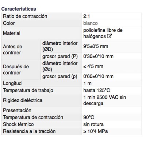Viewport: 146px width, 146px height.
Task: Click the ≤ 4'5 mm value
Action: click(93, 66)
